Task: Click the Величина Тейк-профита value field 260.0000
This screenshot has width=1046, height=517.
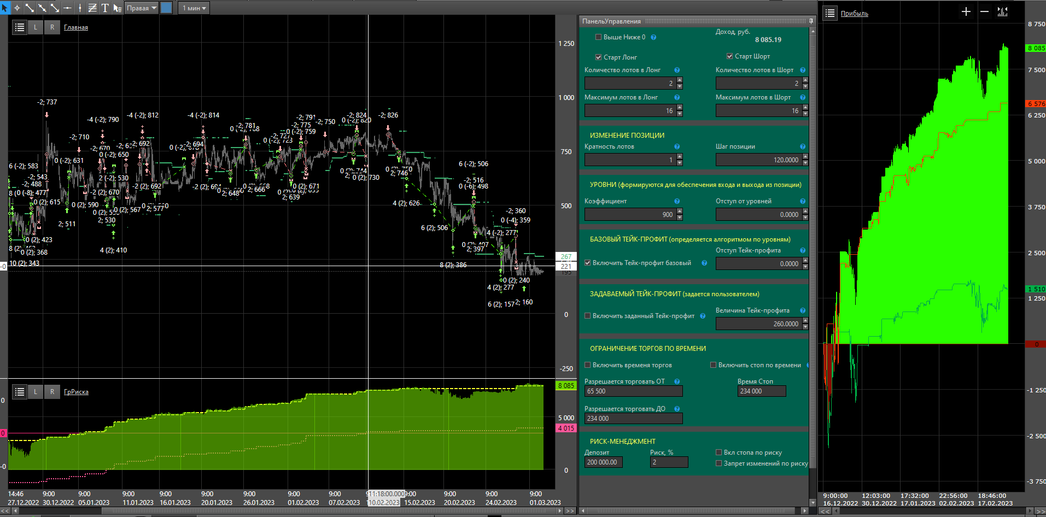Action: click(758, 324)
